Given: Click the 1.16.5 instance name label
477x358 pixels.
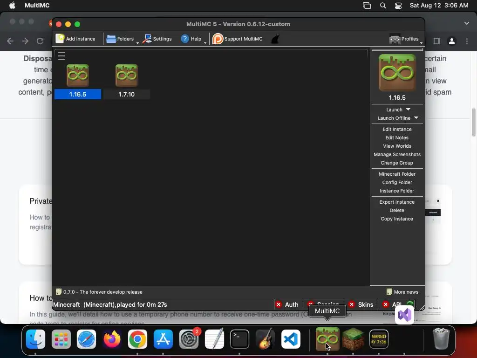Looking at the screenshot, I should (78, 94).
